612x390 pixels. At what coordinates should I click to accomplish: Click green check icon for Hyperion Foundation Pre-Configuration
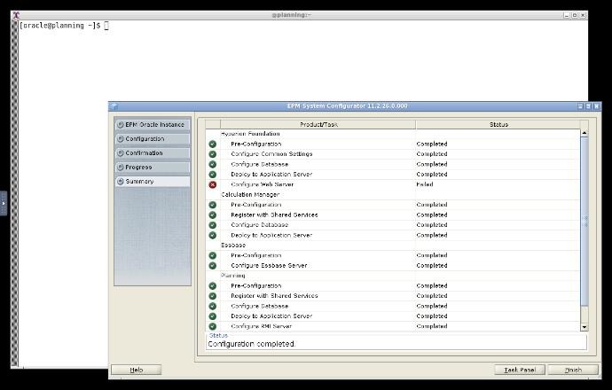coord(212,144)
